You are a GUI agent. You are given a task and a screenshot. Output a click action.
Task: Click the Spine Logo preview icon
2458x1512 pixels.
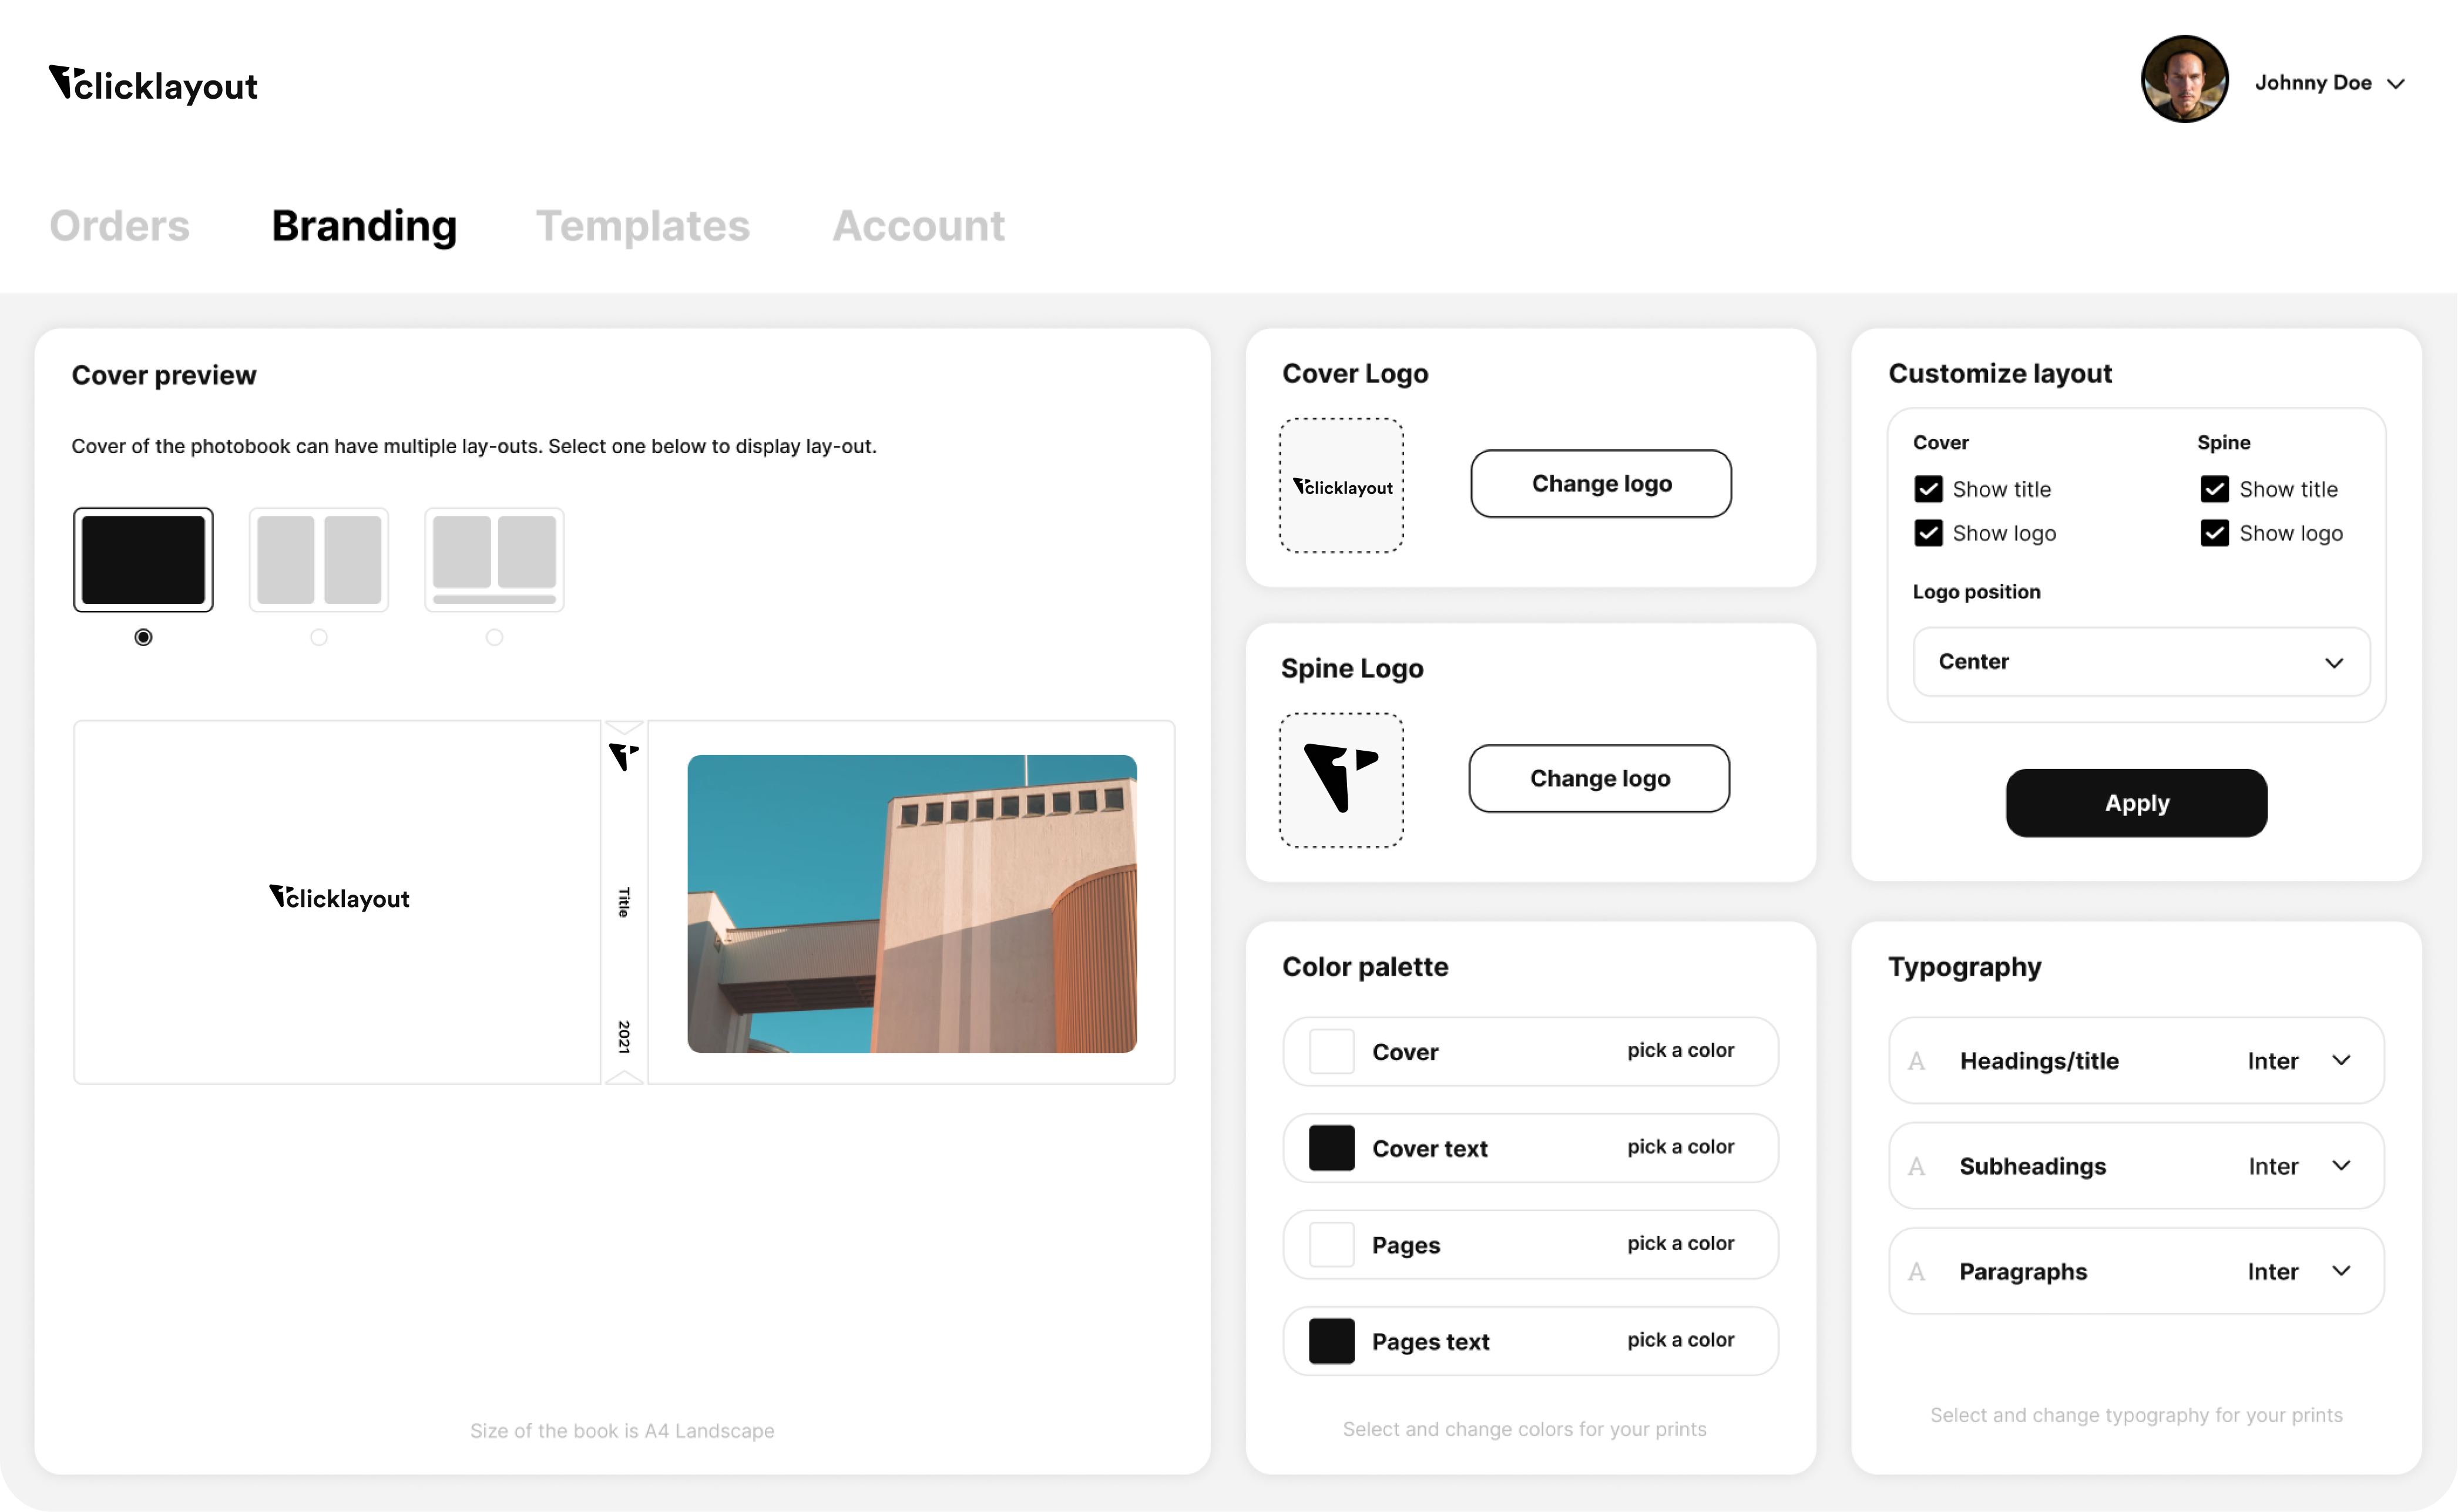coord(1341,780)
